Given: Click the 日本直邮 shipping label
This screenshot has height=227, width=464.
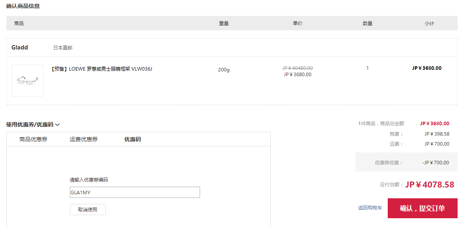Looking at the screenshot, I should point(63,47).
